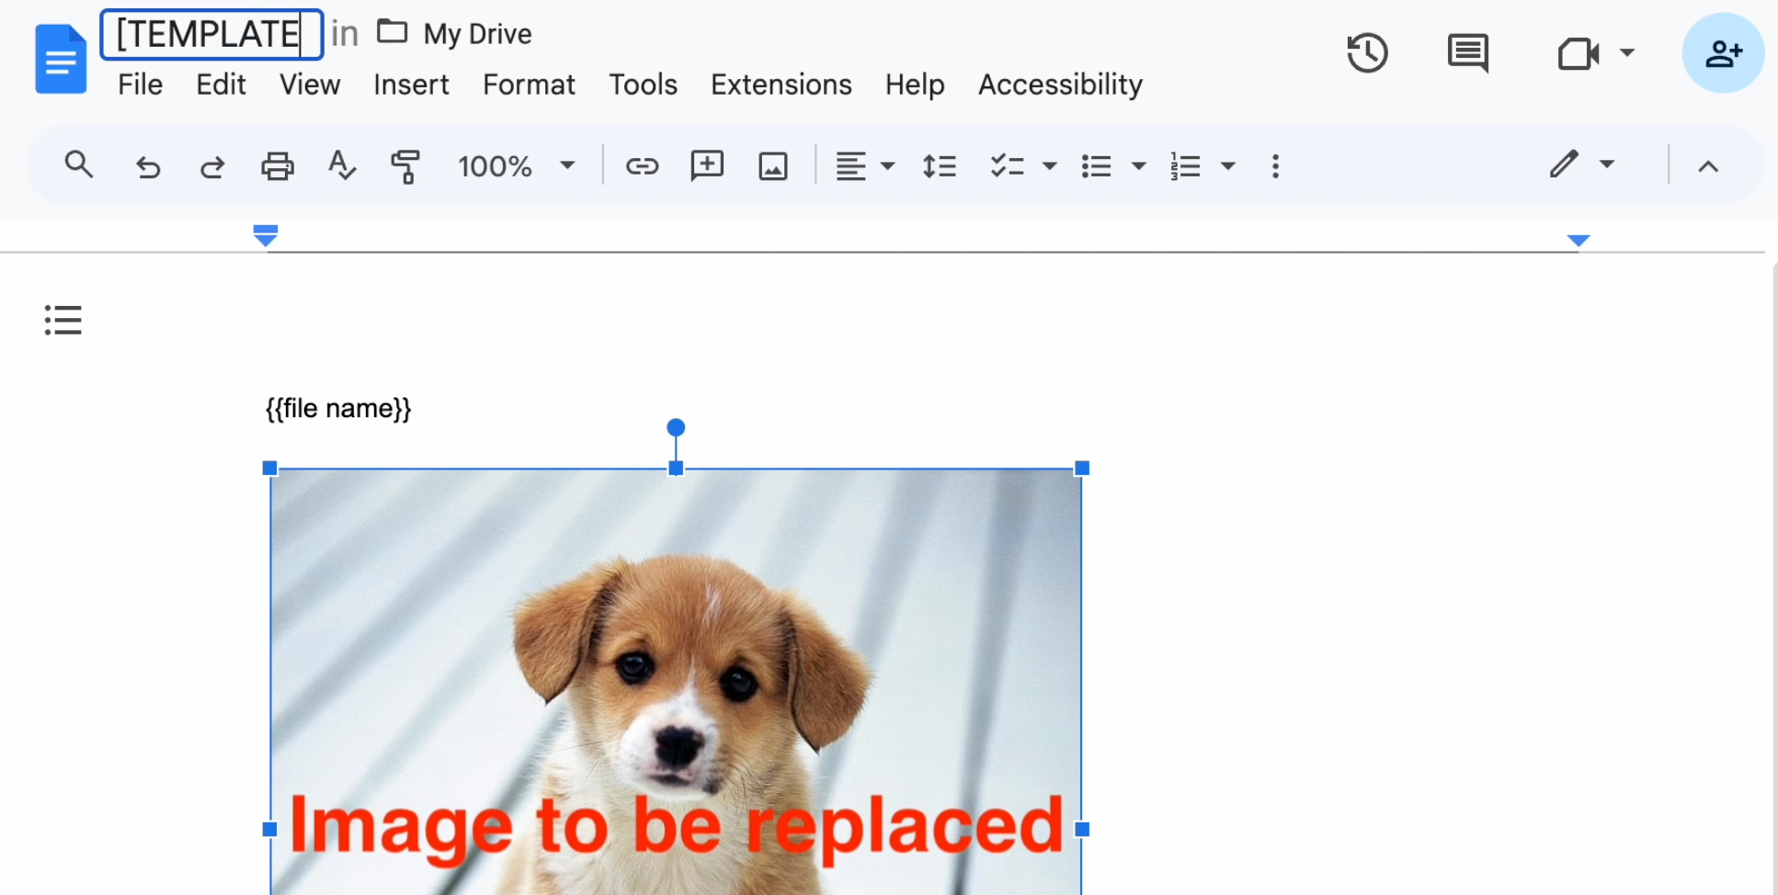Start a video call

point(1579,53)
